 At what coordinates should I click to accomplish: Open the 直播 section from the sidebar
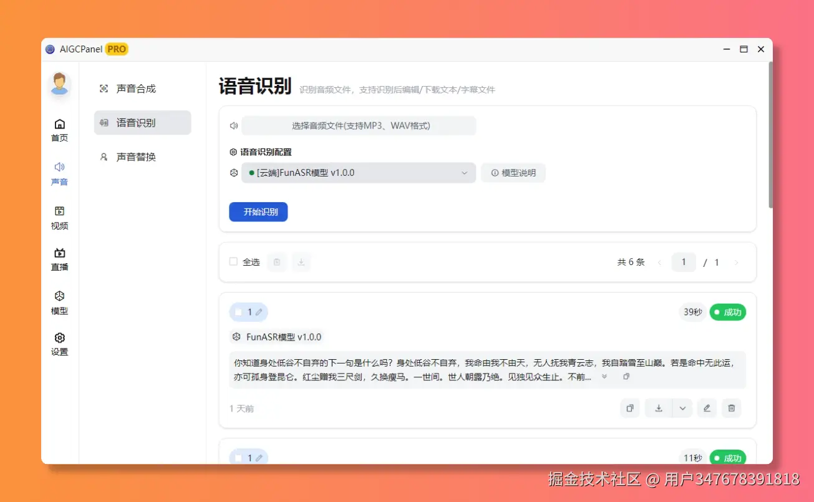(59, 260)
